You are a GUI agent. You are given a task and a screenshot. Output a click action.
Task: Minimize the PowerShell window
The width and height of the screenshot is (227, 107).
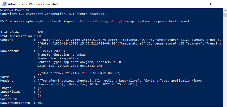[x=197, y=4]
